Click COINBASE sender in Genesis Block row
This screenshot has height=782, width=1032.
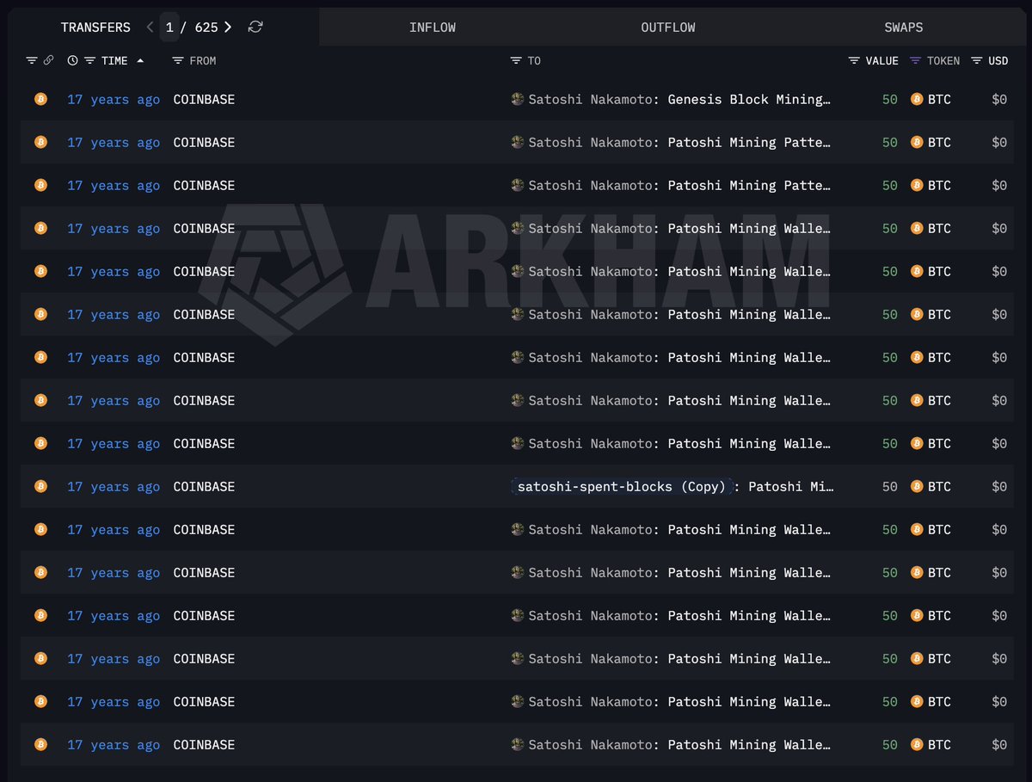(204, 100)
